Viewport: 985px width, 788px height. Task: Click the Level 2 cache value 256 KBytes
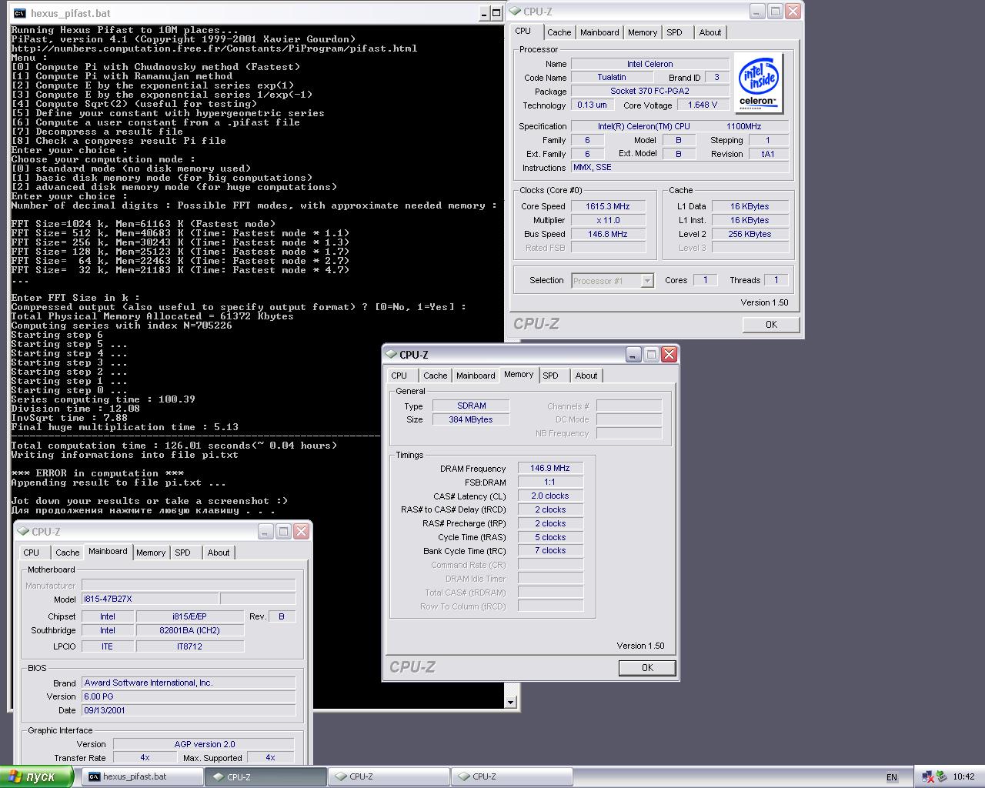[x=750, y=234]
